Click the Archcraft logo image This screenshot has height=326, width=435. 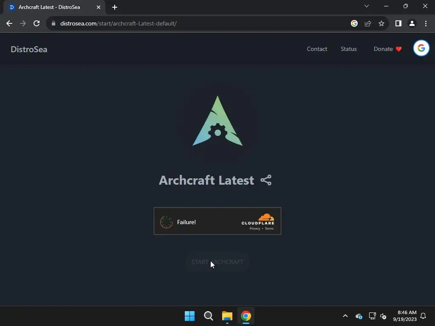[x=217, y=121]
